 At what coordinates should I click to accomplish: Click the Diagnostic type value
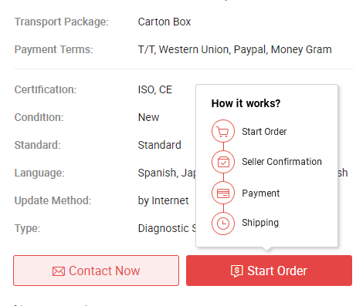[167, 228]
